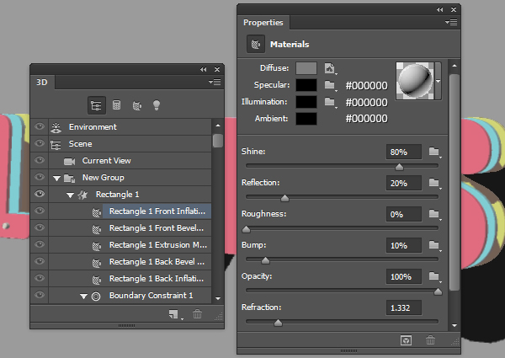Click the Ambient color swatch
This screenshot has width=505, height=358.
pyautogui.click(x=306, y=119)
